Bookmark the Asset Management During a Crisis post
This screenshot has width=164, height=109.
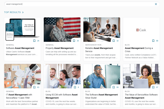point(153,41)
